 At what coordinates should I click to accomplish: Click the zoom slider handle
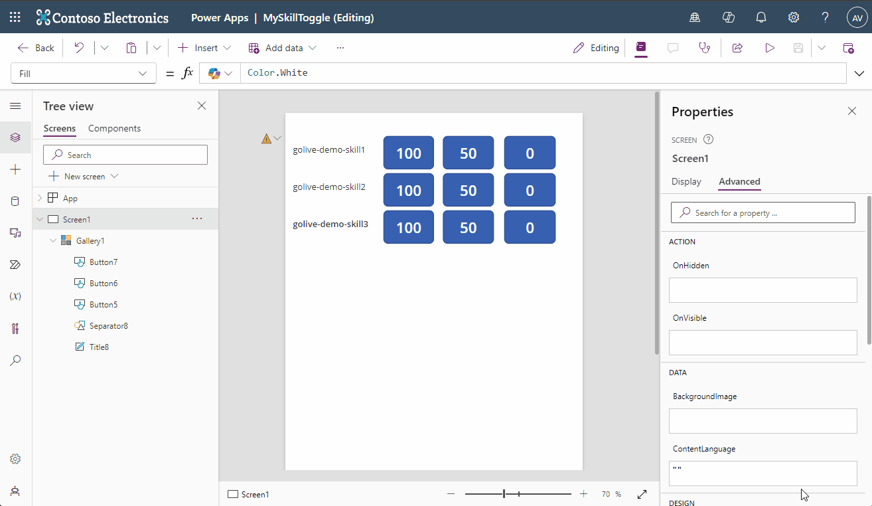tap(504, 494)
